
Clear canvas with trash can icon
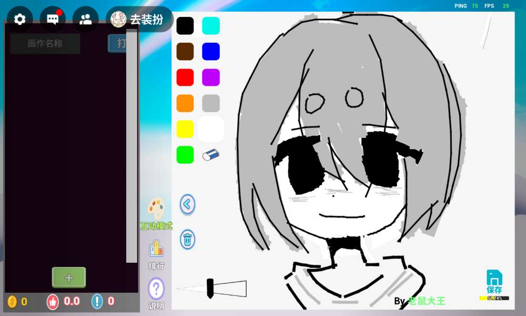(x=187, y=240)
